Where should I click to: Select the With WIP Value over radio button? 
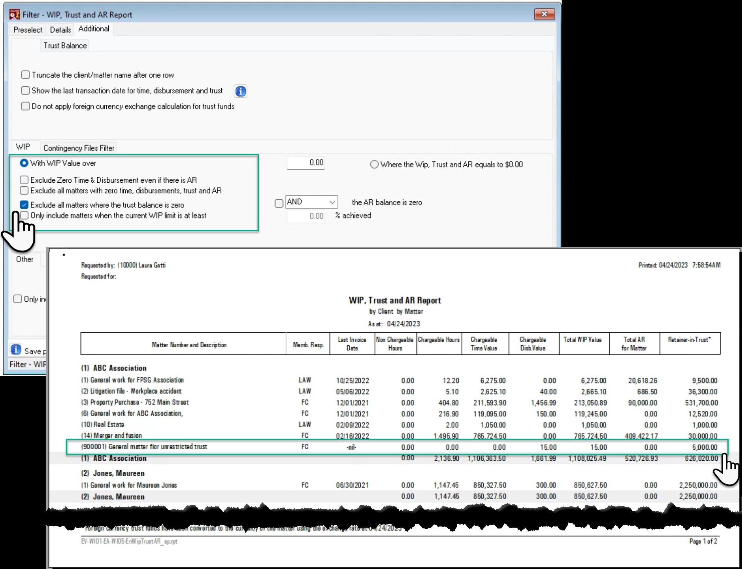[24, 163]
